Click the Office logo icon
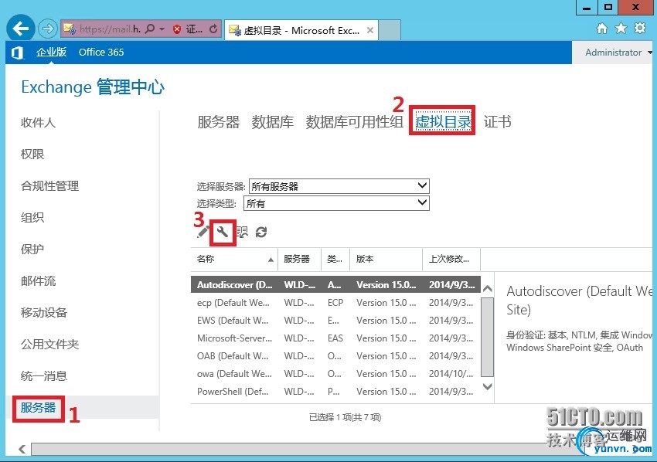This screenshot has width=657, height=462. tap(17, 53)
